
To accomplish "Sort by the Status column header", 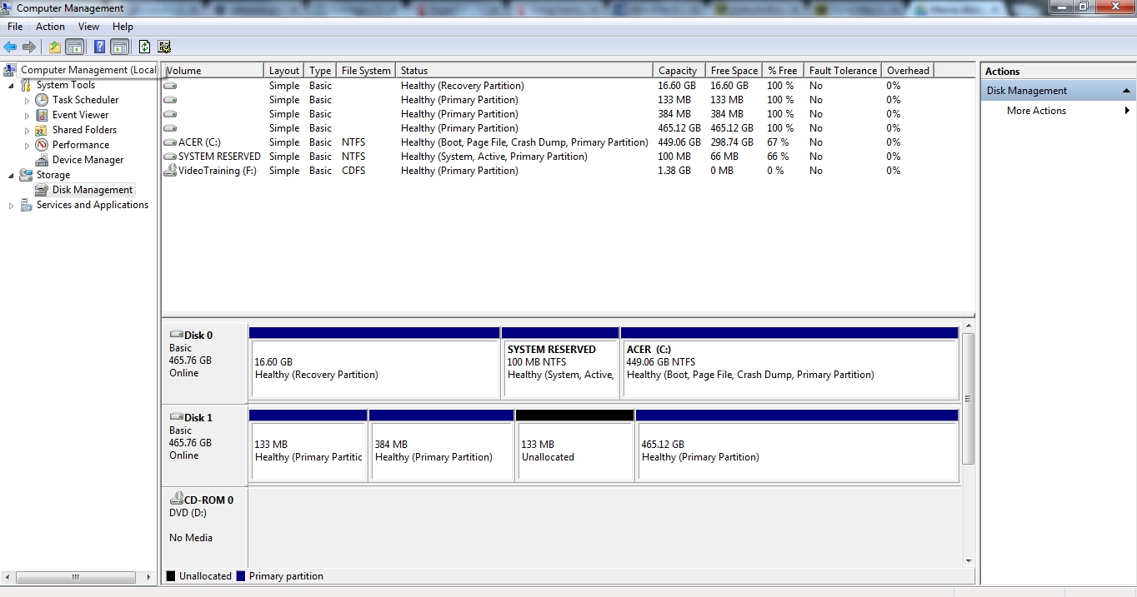I will point(524,71).
